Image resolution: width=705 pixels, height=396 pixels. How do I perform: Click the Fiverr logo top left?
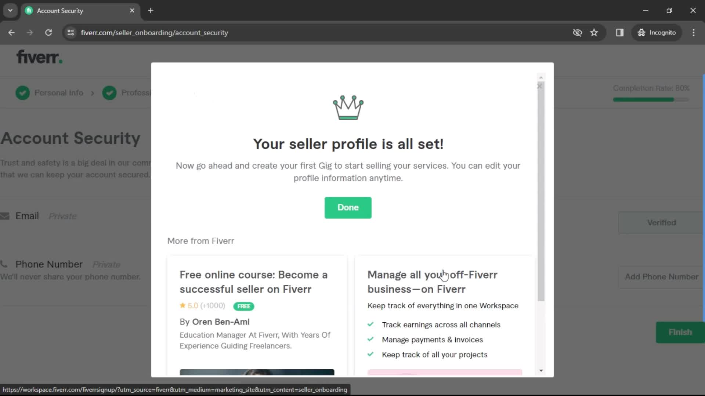pos(39,56)
